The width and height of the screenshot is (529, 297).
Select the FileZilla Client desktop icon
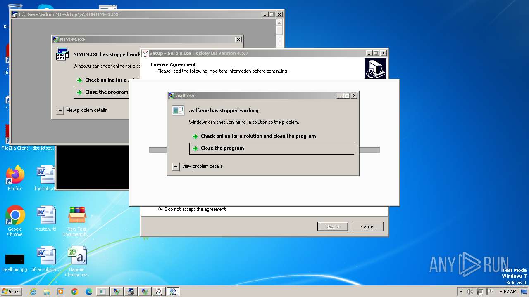[x=15, y=148]
